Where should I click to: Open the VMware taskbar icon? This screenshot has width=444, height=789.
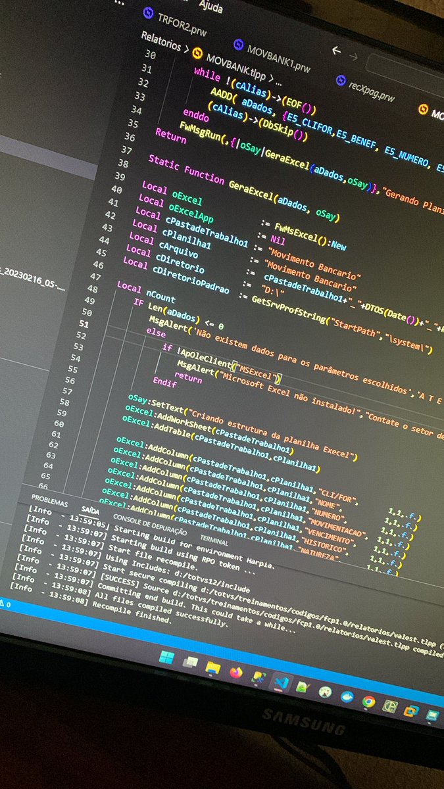[x=412, y=711]
